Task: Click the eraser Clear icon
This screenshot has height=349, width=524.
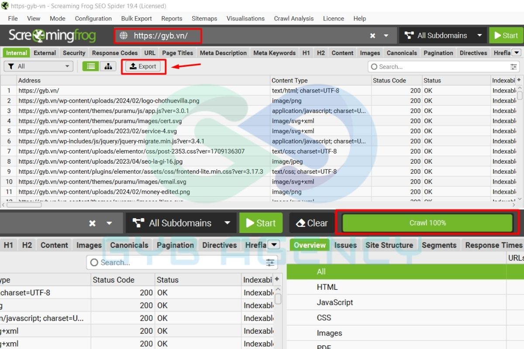Action: pyautogui.click(x=301, y=223)
